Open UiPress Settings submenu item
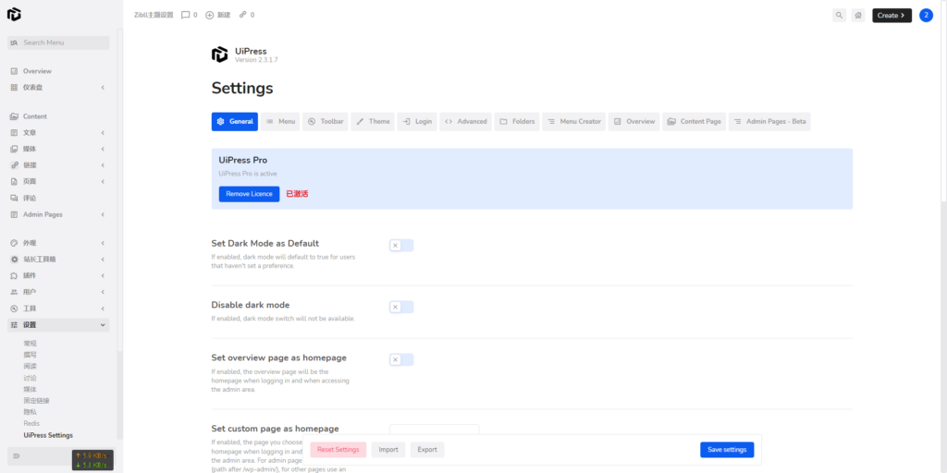The height and width of the screenshot is (473, 947). coord(48,435)
